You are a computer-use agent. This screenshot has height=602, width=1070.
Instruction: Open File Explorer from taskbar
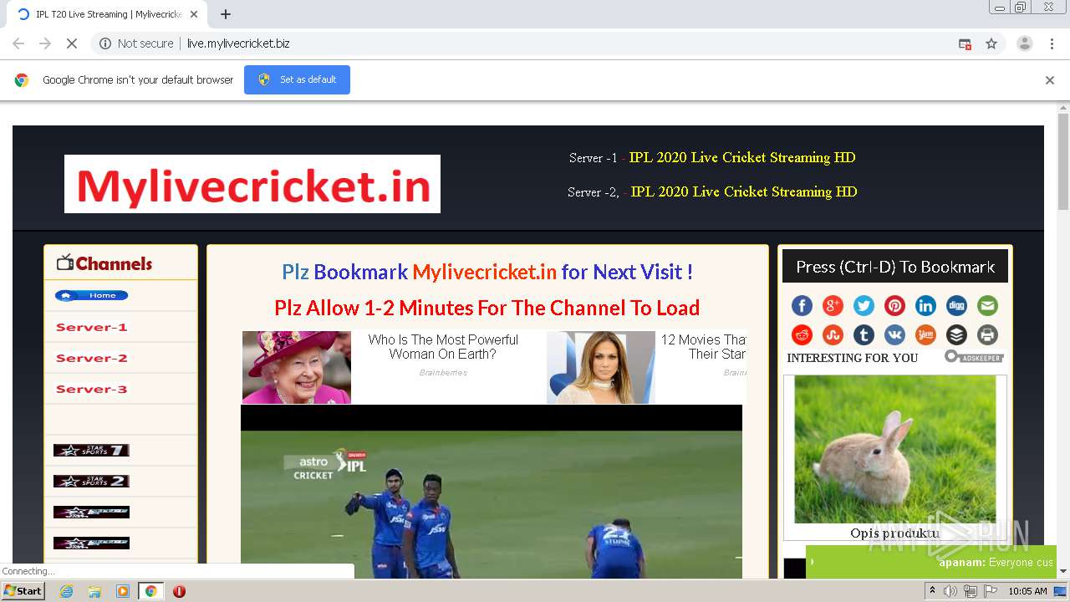point(94,591)
